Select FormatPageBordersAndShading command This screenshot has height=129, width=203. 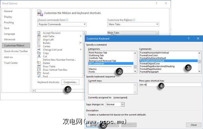157,66
